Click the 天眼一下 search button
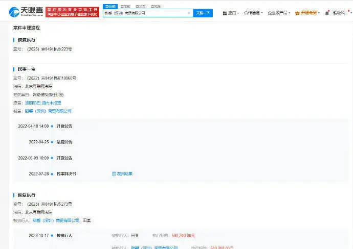The image size is (353, 249). [x=203, y=13]
